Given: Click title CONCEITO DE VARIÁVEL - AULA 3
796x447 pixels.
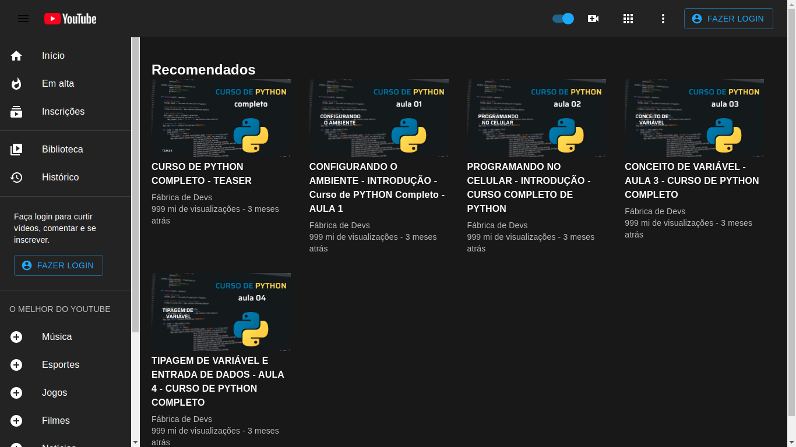Looking at the screenshot, I should click(x=692, y=180).
